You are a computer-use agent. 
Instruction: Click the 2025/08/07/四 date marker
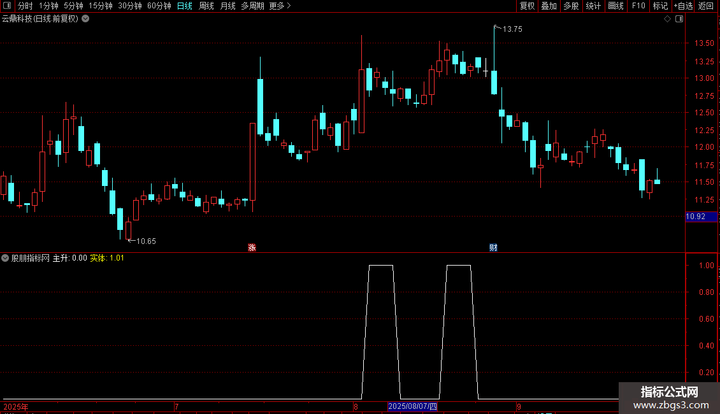click(412, 406)
